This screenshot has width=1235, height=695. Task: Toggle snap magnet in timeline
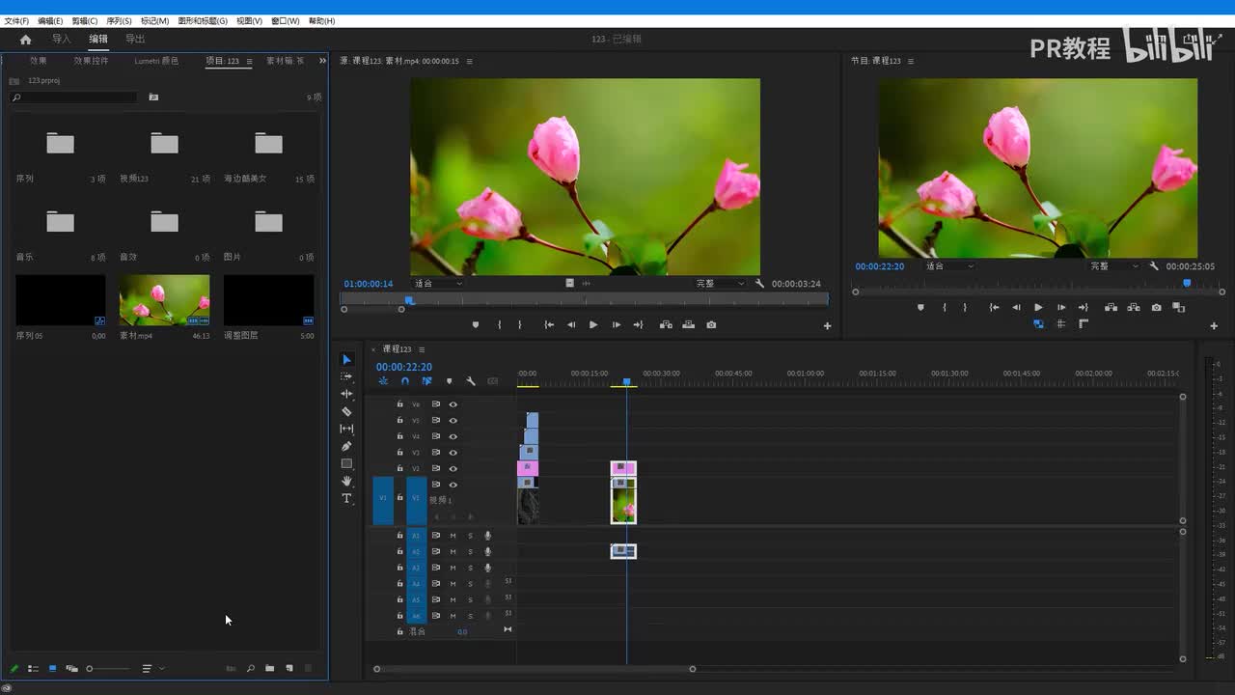point(405,381)
